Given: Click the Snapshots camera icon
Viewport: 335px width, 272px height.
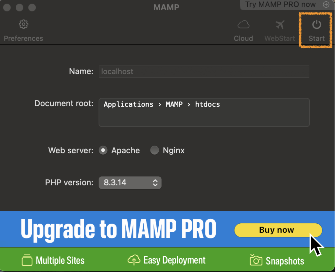Looking at the screenshot, I should coord(256,260).
